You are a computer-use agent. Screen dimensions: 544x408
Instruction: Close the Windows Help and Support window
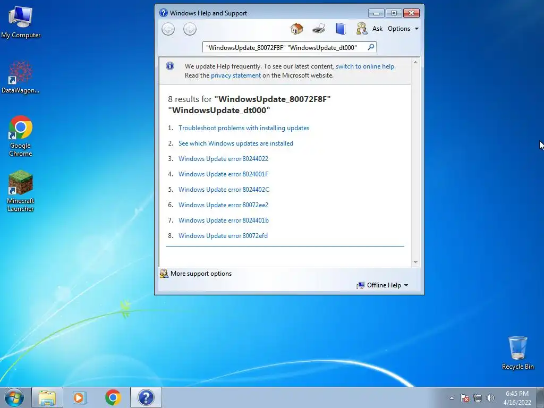[412, 13]
